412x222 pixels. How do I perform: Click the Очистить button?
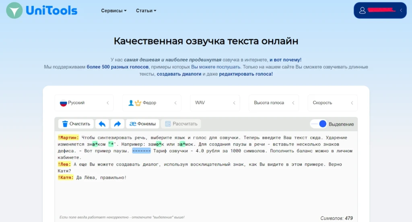click(76, 124)
